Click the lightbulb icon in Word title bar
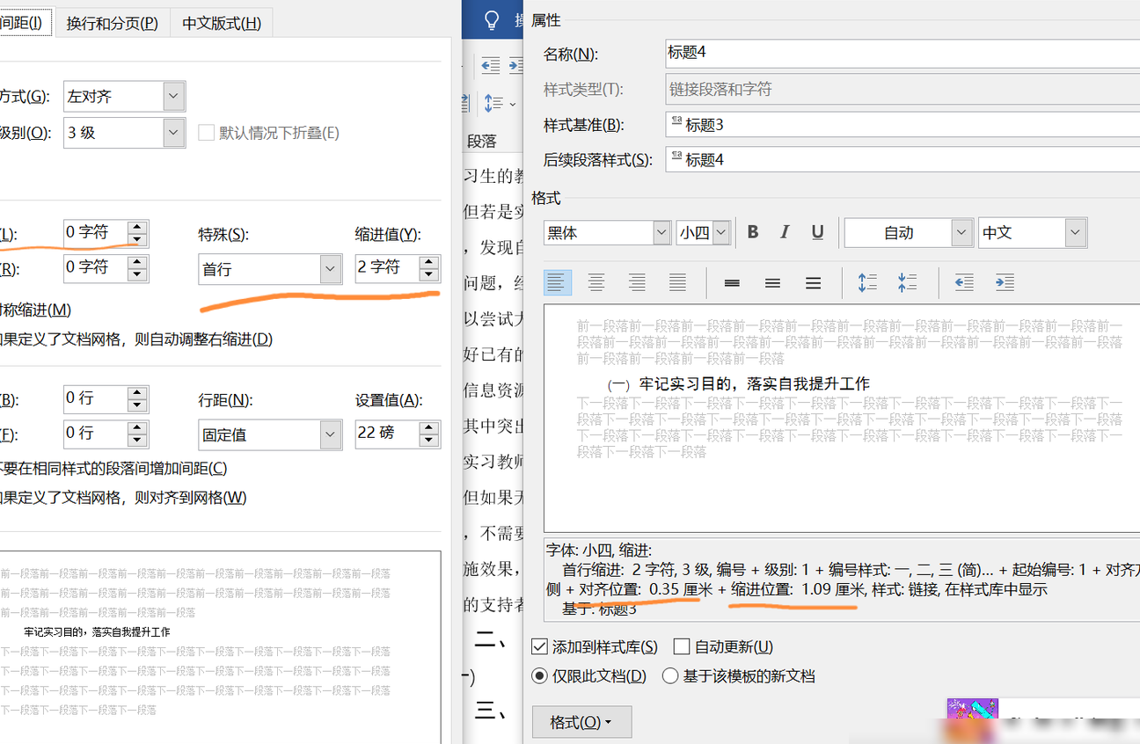The width and height of the screenshot is (1140, 744). [x=493, y=20]
